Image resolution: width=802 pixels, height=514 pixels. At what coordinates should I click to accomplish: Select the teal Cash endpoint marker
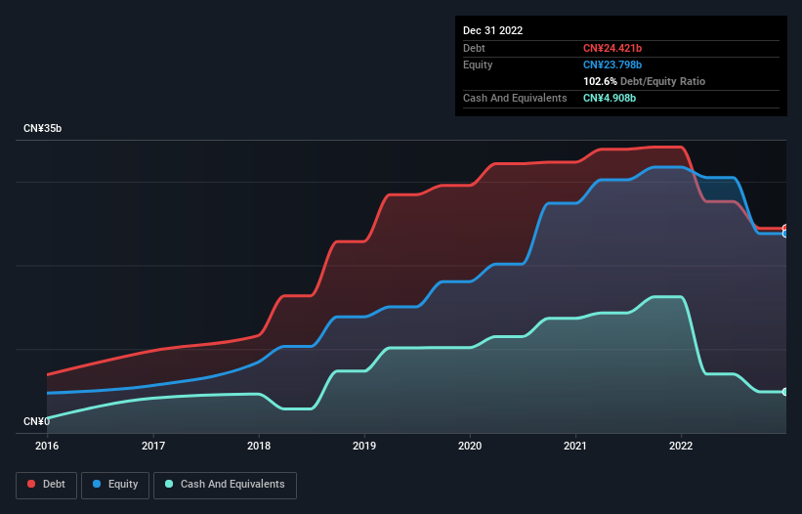(785, 392)
